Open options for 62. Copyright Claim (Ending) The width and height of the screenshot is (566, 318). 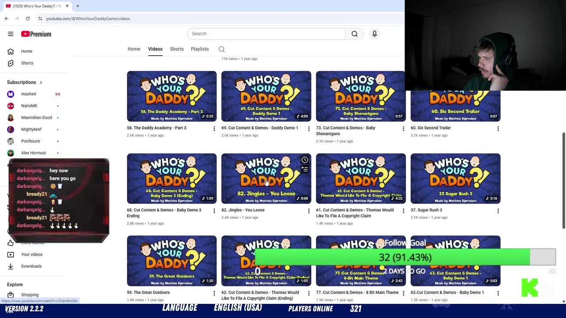point(309,293)
